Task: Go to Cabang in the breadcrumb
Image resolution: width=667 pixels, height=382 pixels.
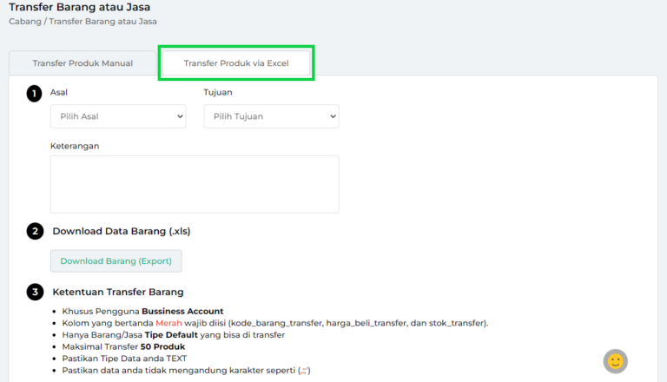Action: click(25, 22)
